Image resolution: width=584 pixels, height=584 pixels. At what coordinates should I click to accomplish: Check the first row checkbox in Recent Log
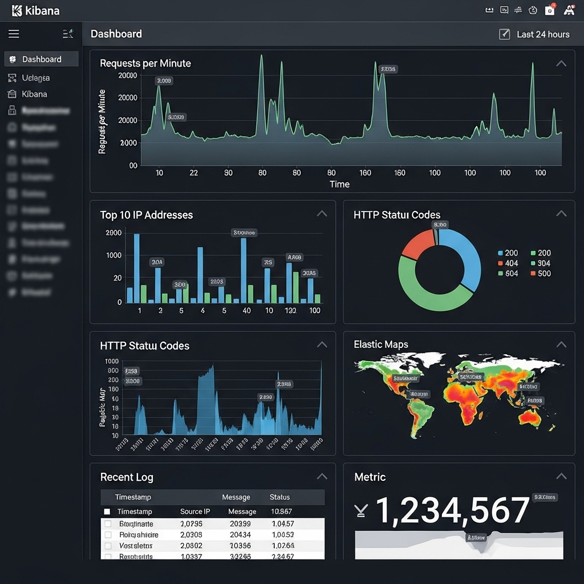(x=108, y=523)
